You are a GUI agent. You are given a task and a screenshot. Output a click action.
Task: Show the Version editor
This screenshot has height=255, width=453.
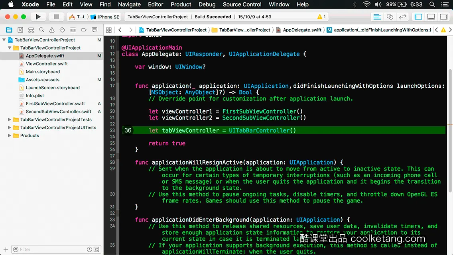click(402, 17)
